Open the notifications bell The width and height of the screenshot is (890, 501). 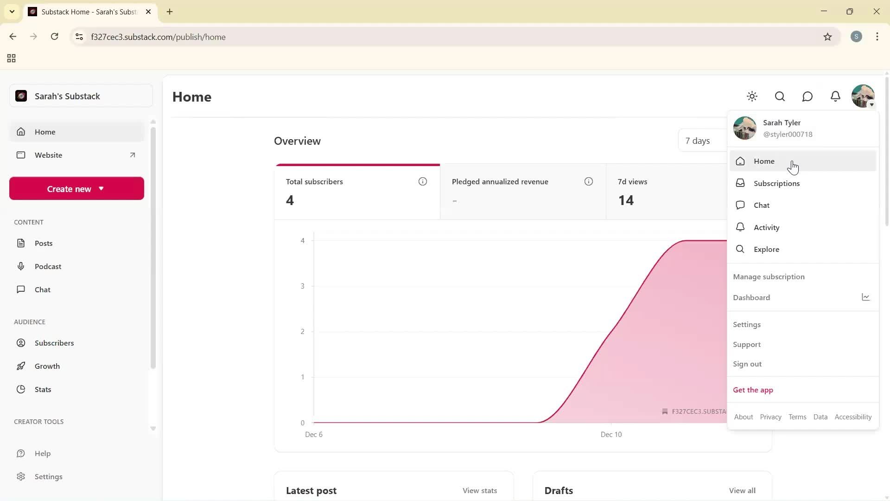(x=835, y=96)
